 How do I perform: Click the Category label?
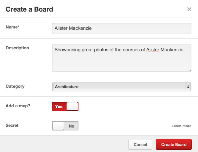[15, 86]
